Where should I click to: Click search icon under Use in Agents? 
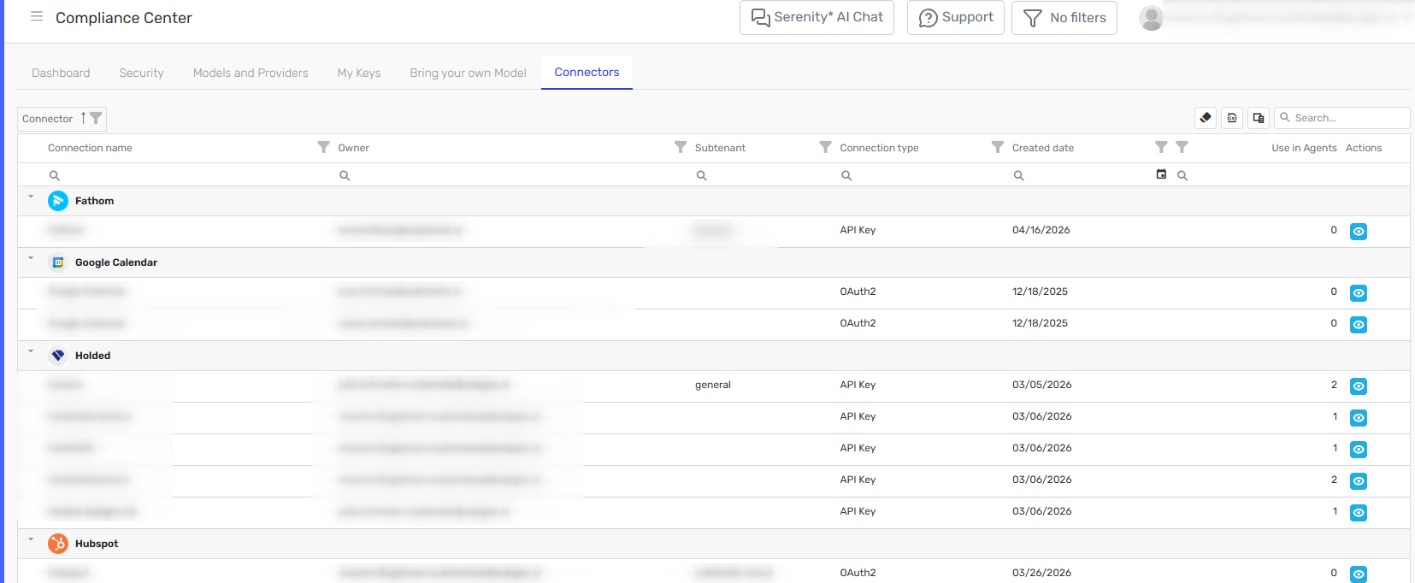tap(1182, 175)
